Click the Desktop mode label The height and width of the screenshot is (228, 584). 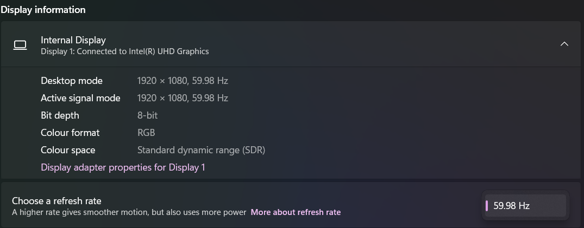(72, 81)
